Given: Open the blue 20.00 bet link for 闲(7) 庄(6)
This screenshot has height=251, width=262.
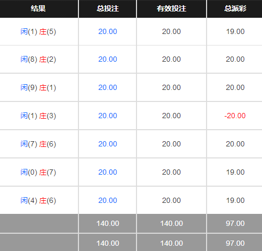Looking at the screenshot, I should tap(108, 144).
